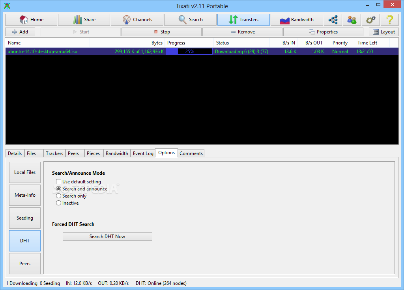Viewport: 404px width, 290px height.
Task: Sort by Priority column header
Action: [340, 43]
